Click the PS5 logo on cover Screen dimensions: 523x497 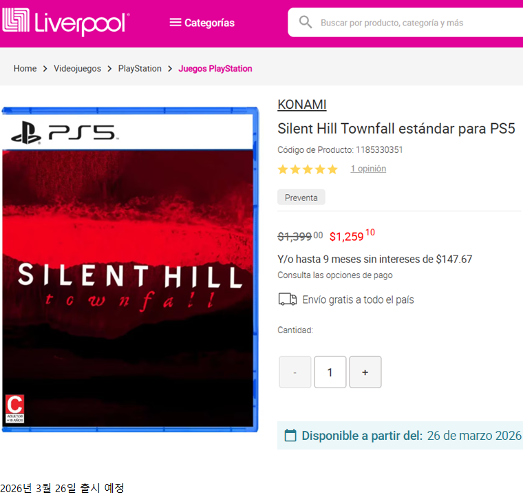click(63, 132)
